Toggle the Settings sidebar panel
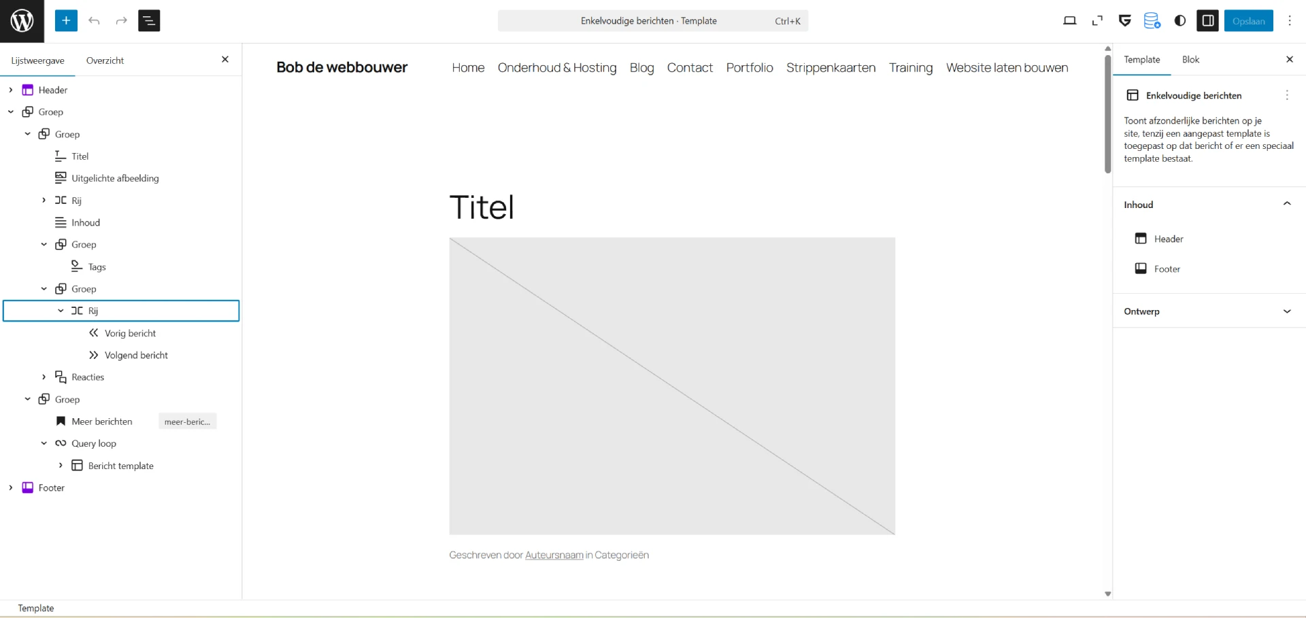The image size is (1306, 618). pos(1208,20)
